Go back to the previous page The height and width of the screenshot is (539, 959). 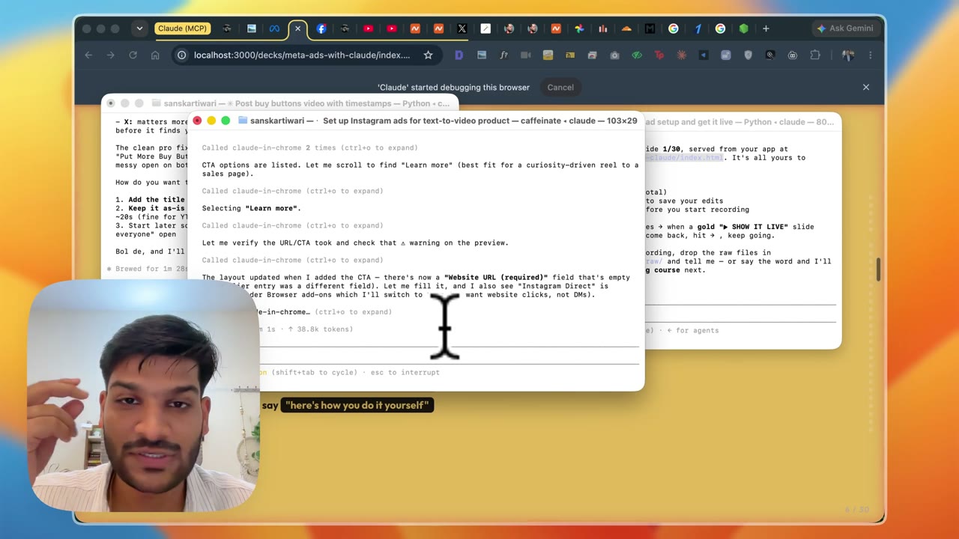point(88,55)
